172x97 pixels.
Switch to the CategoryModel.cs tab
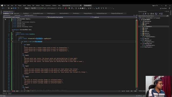click(x=88, y=13)
